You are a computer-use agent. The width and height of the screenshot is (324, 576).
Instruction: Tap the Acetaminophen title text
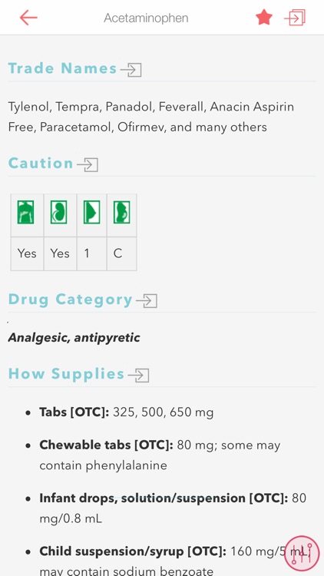(x=146, y=18)
